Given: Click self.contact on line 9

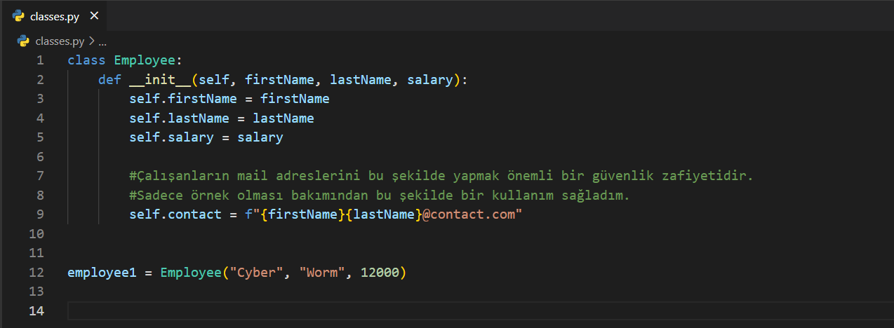Looking at the screenshot, I should click(x=175, y=214).
